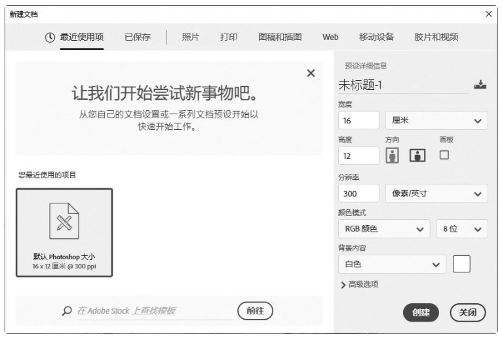Open the RGB 颜色 mode dropdown

(x=384, y=229)
